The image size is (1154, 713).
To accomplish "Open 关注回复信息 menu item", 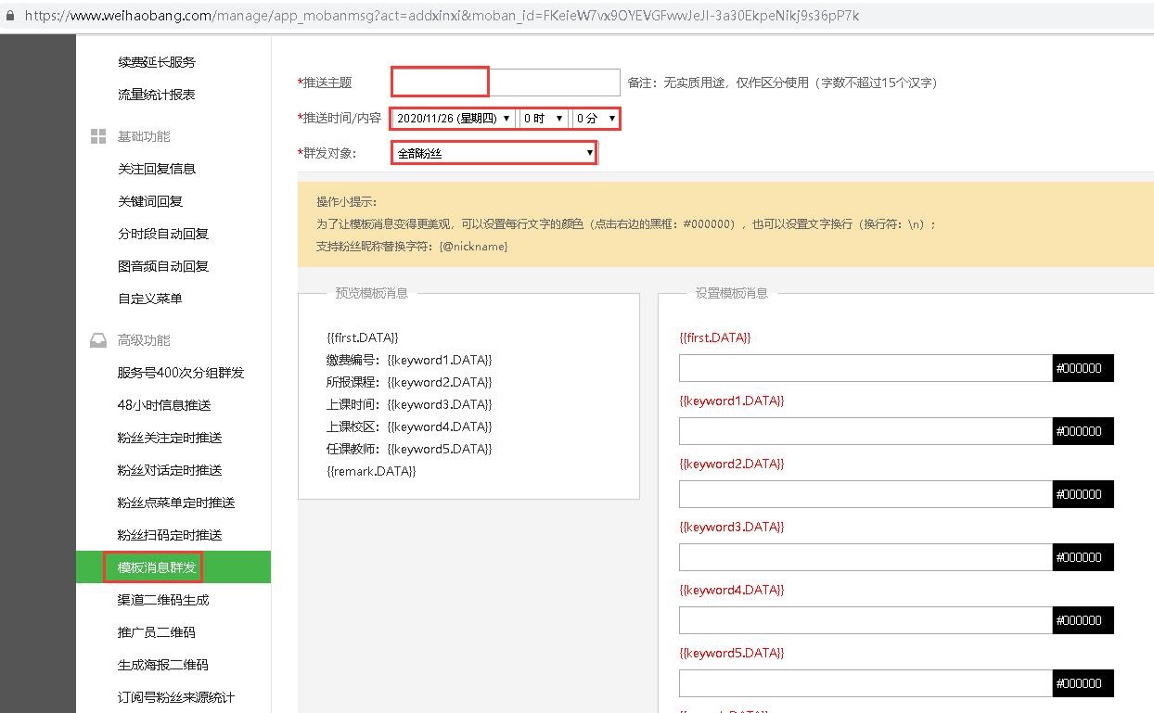I will pos(157,169).
